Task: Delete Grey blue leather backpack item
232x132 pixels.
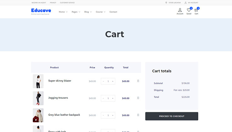Action: pyautogui.click(x=138, y=115)
